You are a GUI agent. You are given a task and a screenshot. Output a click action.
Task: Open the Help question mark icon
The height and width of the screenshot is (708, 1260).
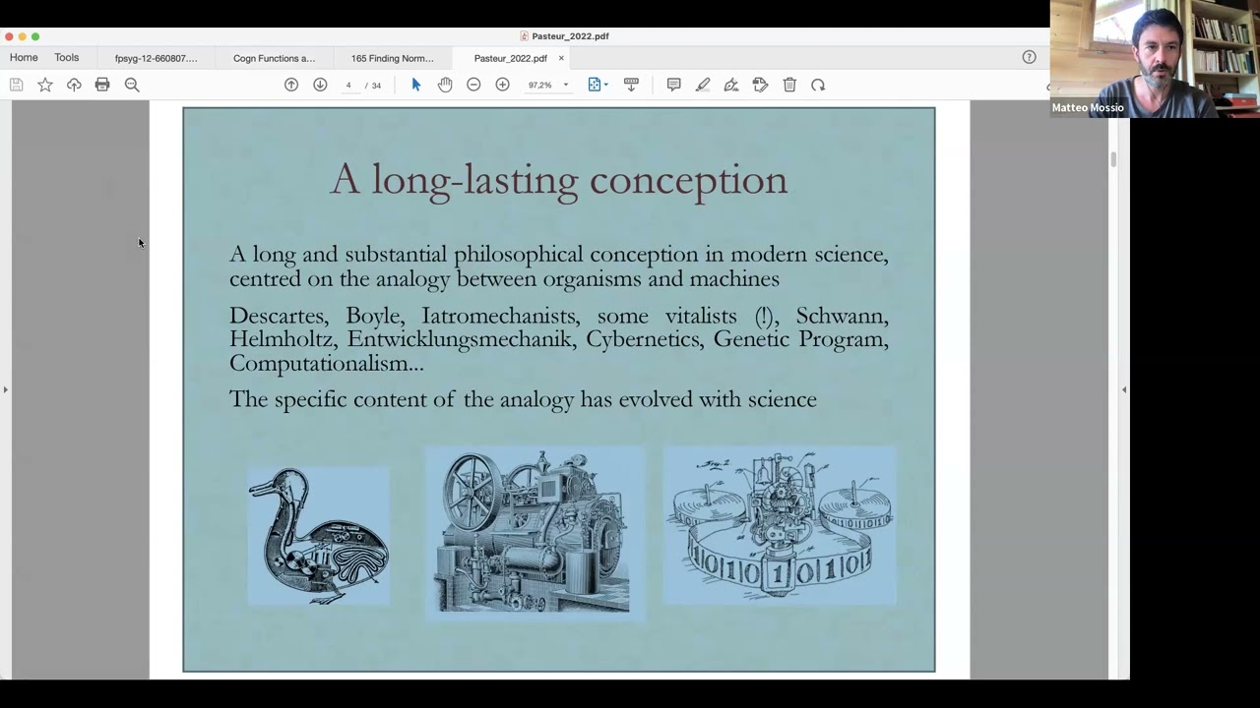click(1029, 57)
